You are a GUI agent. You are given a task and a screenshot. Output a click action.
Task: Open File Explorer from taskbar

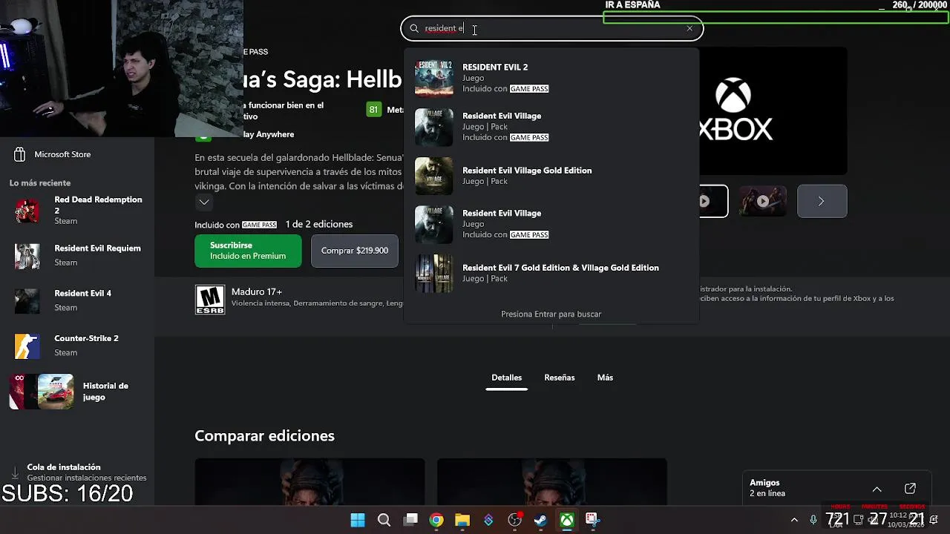pyautogui.click(x=462, y=520)
